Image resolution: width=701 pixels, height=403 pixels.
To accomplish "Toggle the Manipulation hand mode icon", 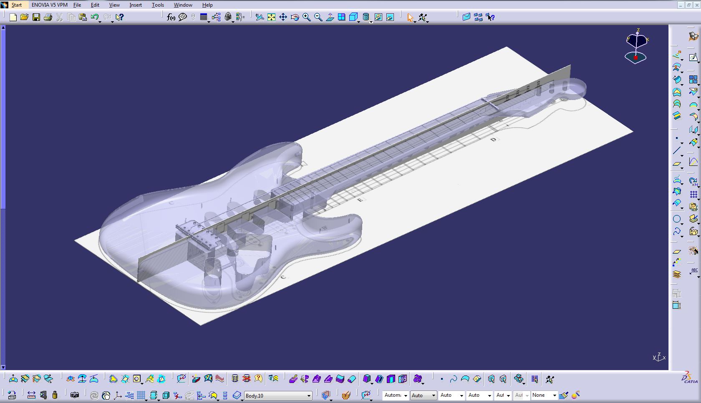I will pyautogui.click(x=106, y=395).
